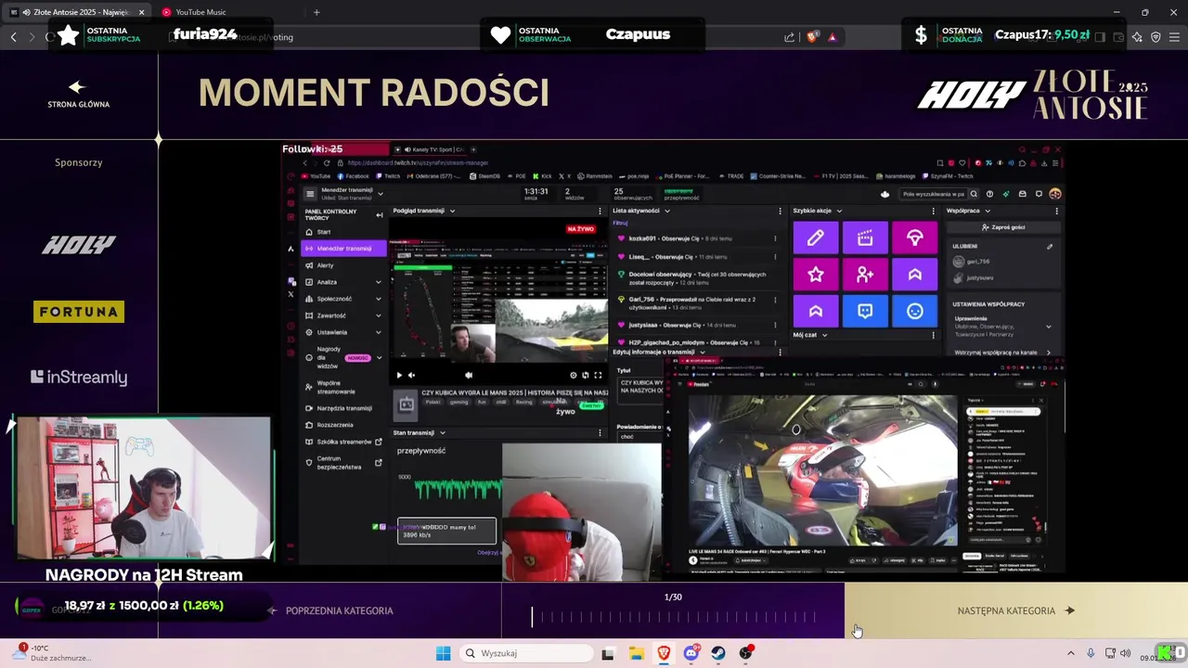Screen dimensions: 1188x668
Task: Click the parachute raid quick action tile
Action: [914, 238]
